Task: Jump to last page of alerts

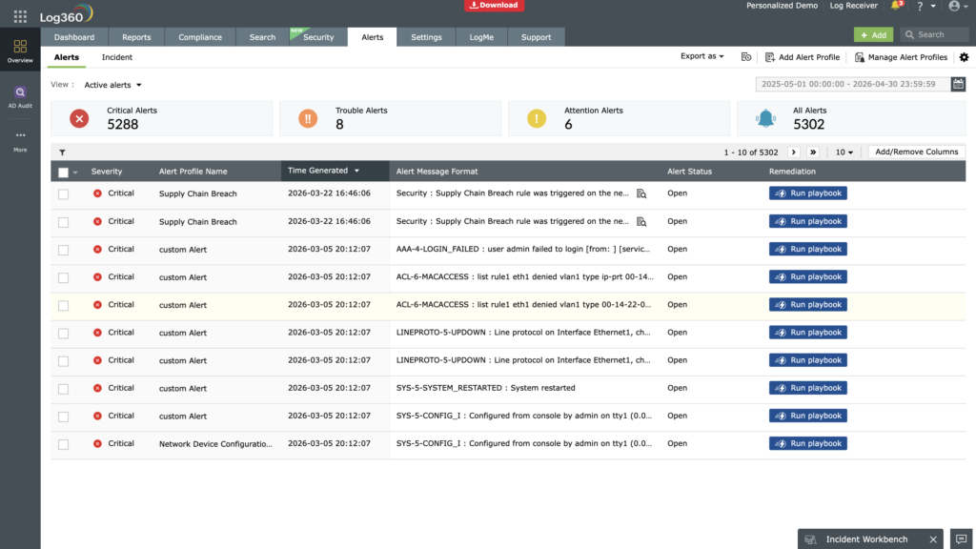Action: 813,152
